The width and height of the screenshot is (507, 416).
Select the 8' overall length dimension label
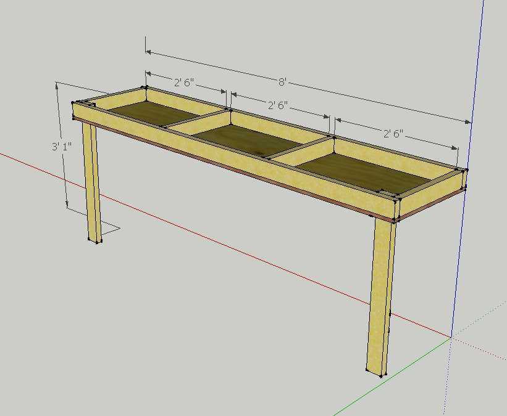[282, 83]
